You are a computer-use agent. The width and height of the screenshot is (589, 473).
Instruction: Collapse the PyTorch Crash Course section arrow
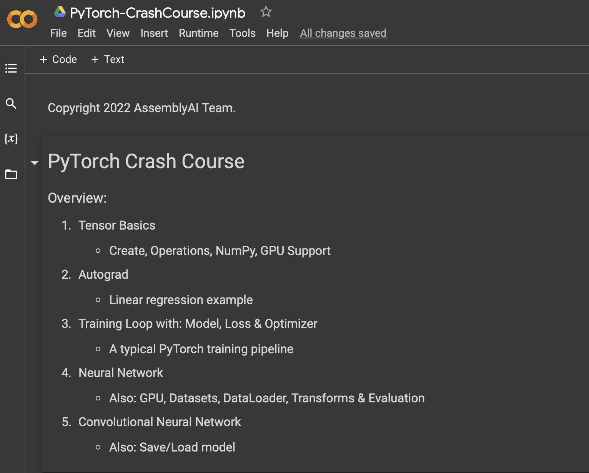35,163
